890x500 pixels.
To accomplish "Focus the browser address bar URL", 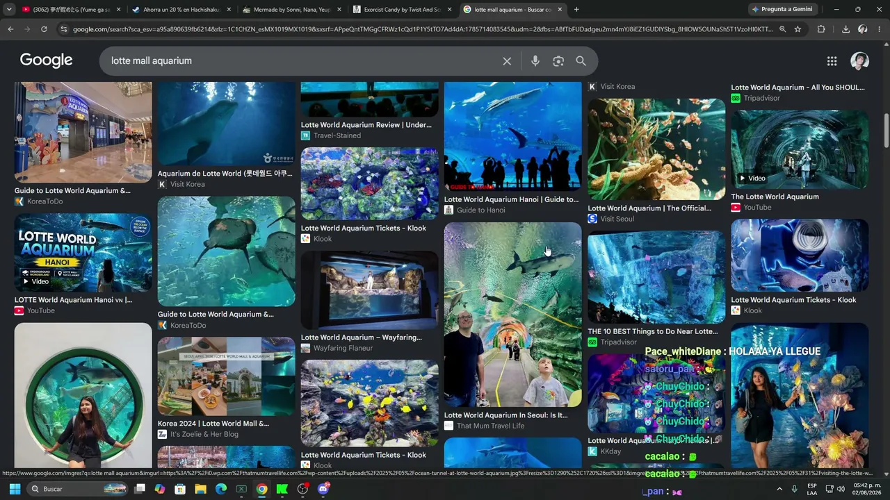I will [x=423, y=29].
